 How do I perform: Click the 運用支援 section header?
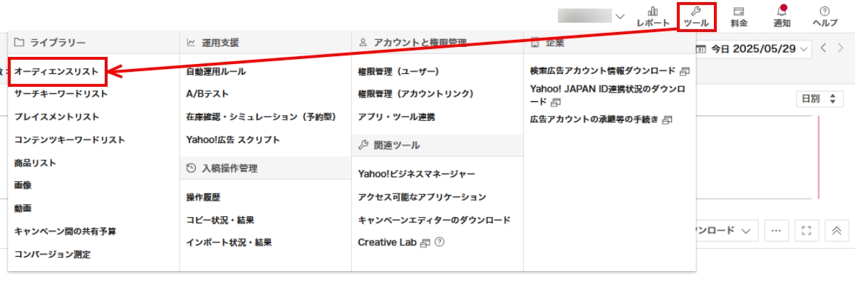tap(265, 43)
